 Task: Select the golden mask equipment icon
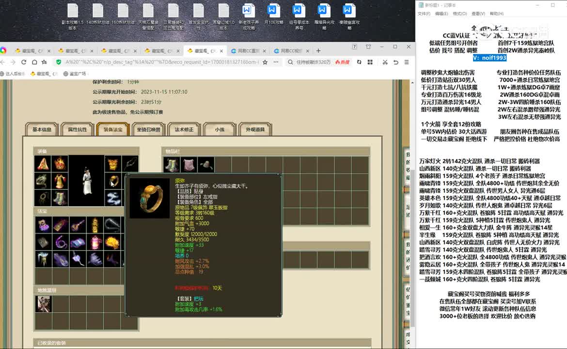[113, 164]
